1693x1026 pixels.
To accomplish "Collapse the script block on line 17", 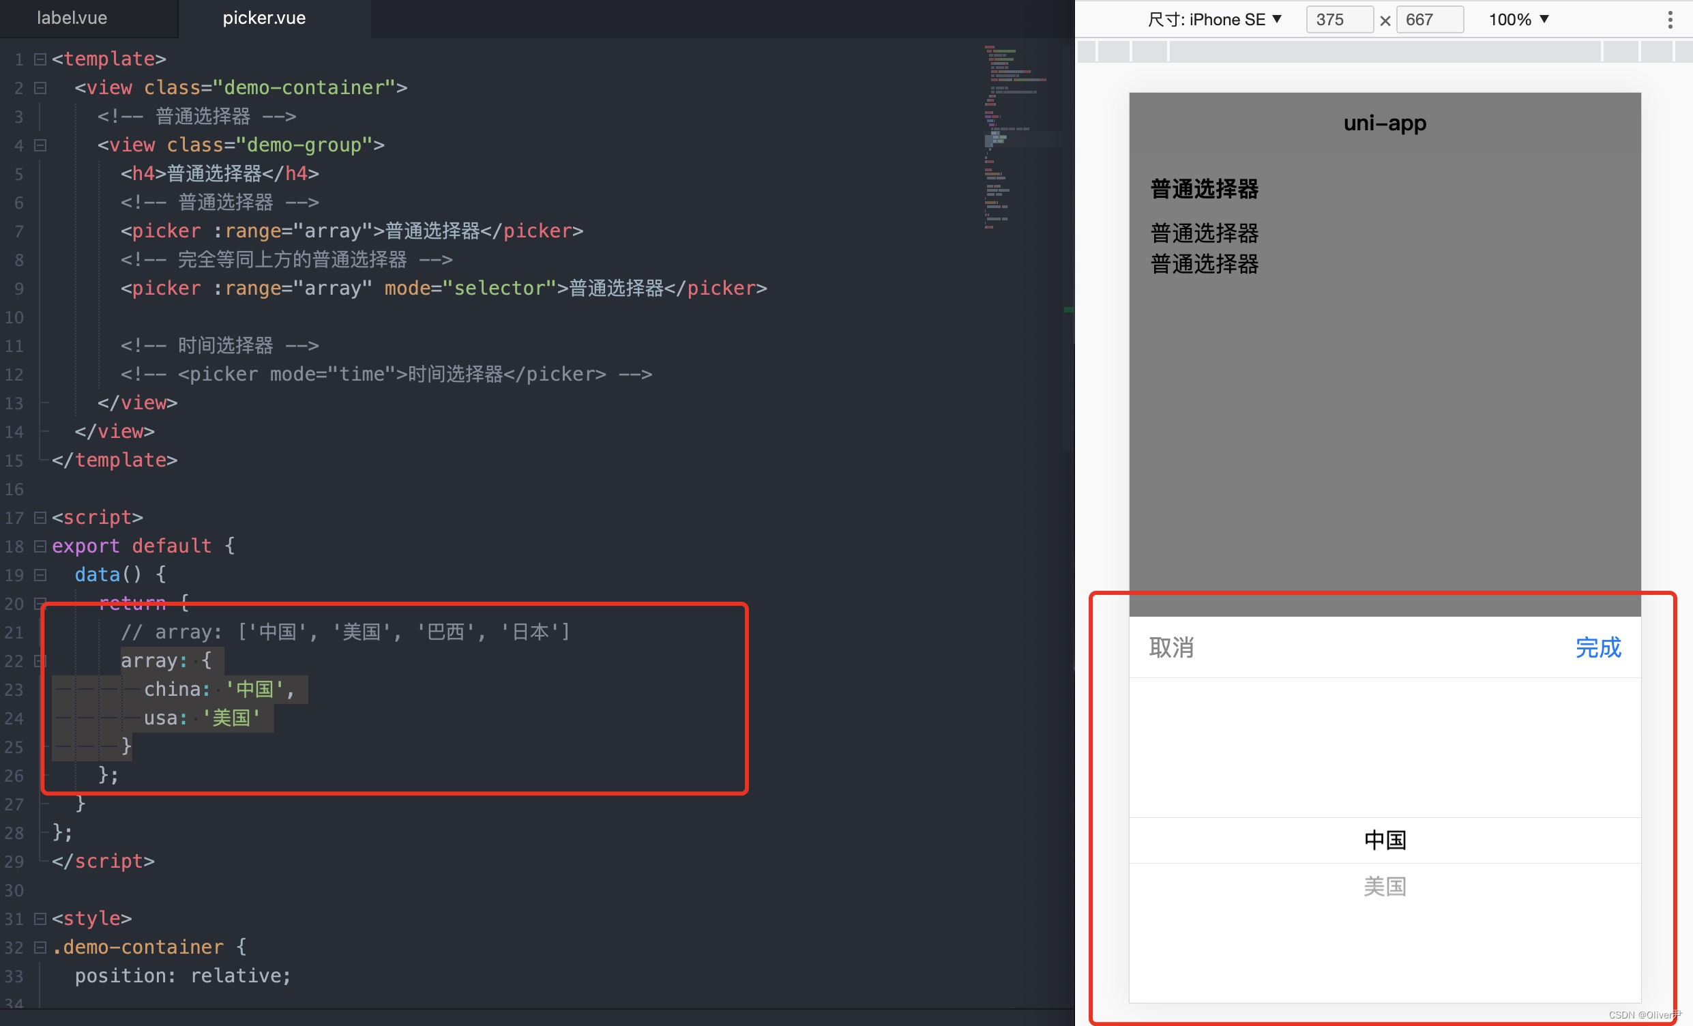I will click(39, 518).
